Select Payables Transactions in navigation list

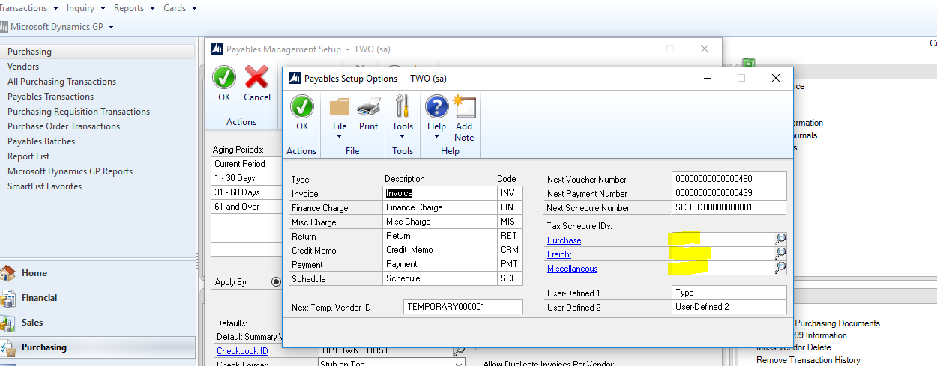pos(51,97)
